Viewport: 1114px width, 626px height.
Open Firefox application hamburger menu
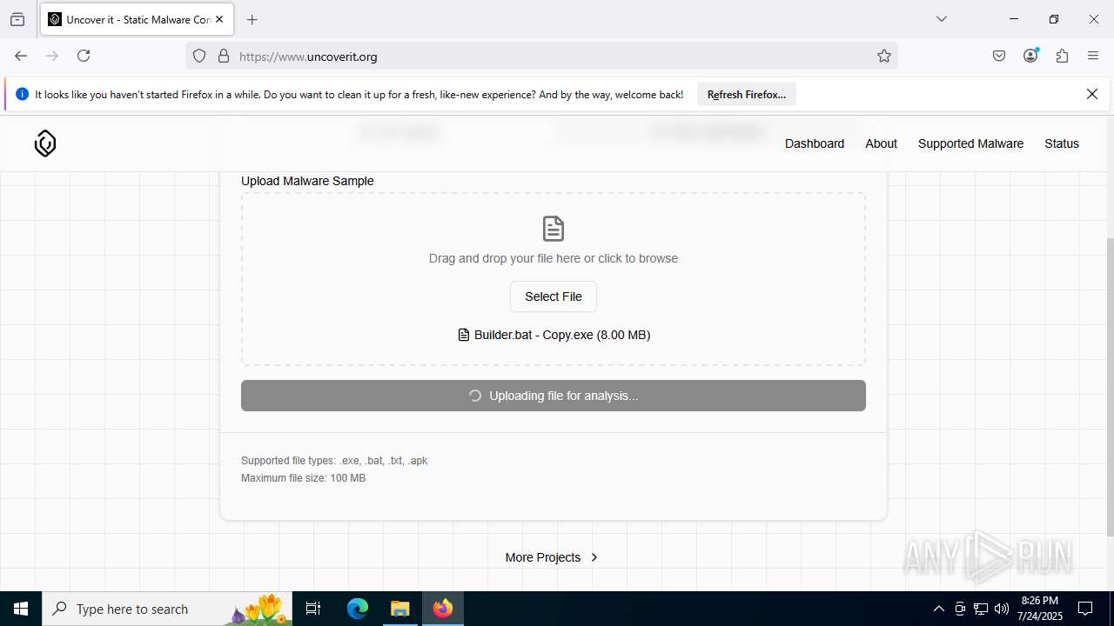click(x=1093, y=56)
